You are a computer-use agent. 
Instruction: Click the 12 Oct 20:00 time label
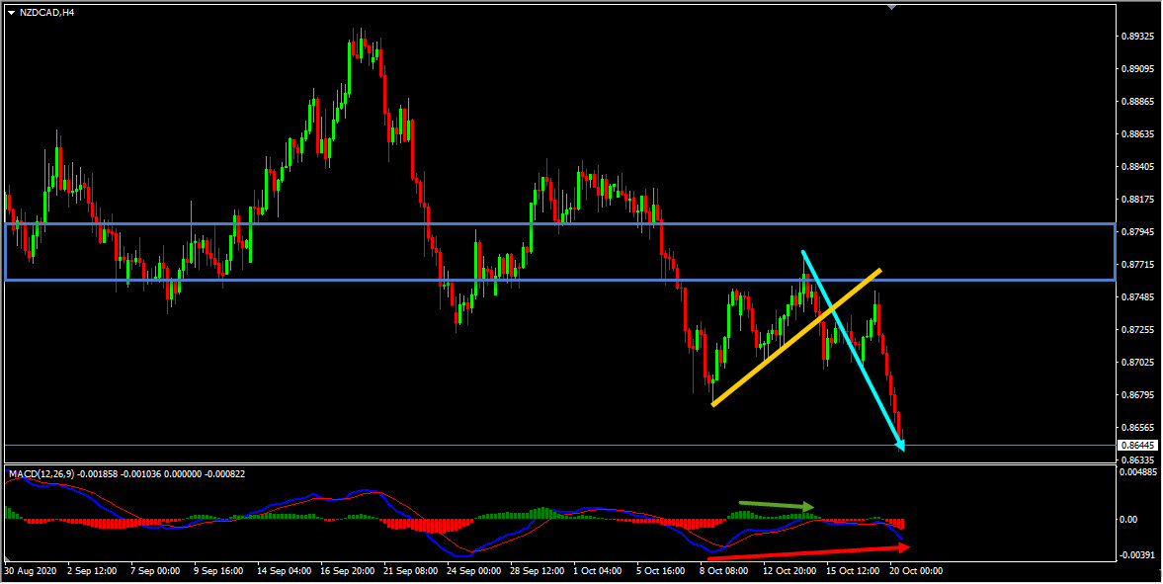[x=790, y=572]
